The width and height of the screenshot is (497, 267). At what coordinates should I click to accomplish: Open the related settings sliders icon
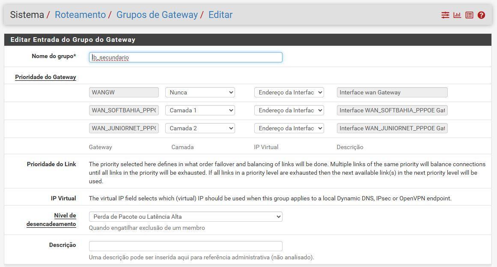[x=445, y=15]
